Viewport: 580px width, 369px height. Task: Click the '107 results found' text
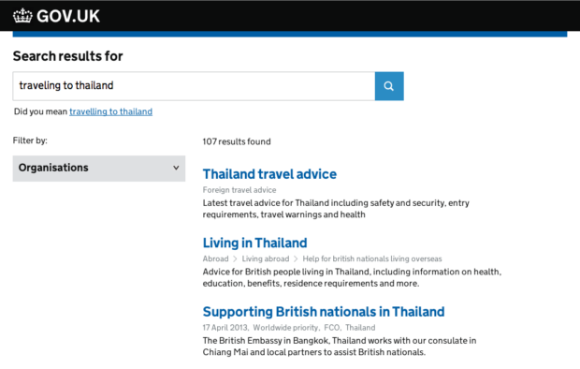point(237,141)
